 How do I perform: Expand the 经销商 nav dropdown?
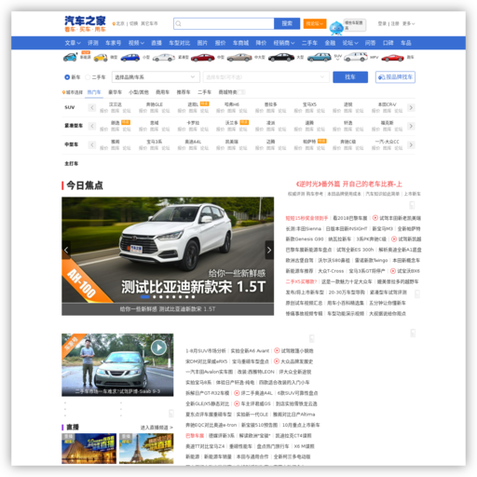coord(284,43)
